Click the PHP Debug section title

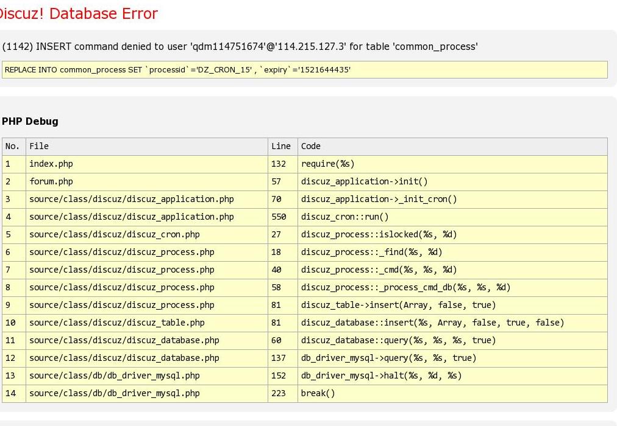30,121
